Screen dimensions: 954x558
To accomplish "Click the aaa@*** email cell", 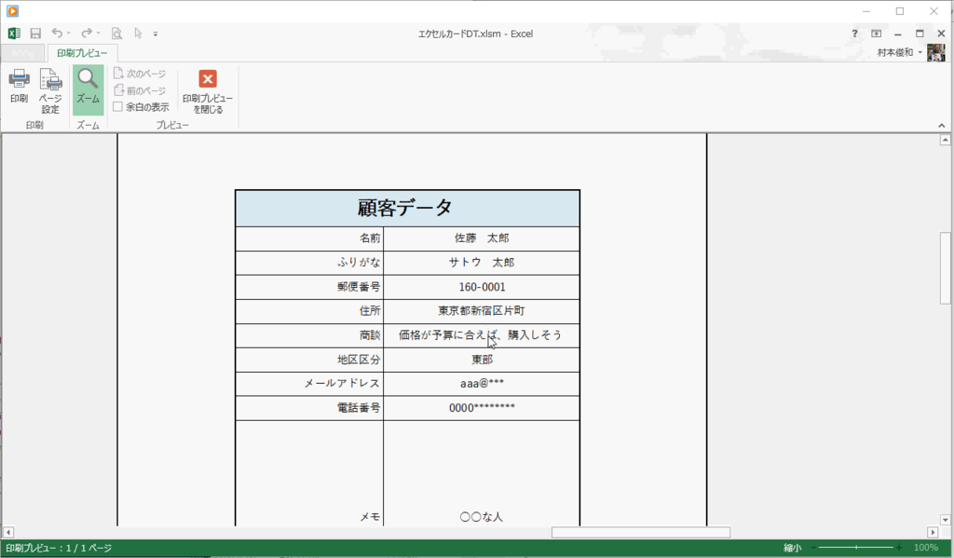I will [482, 384].
